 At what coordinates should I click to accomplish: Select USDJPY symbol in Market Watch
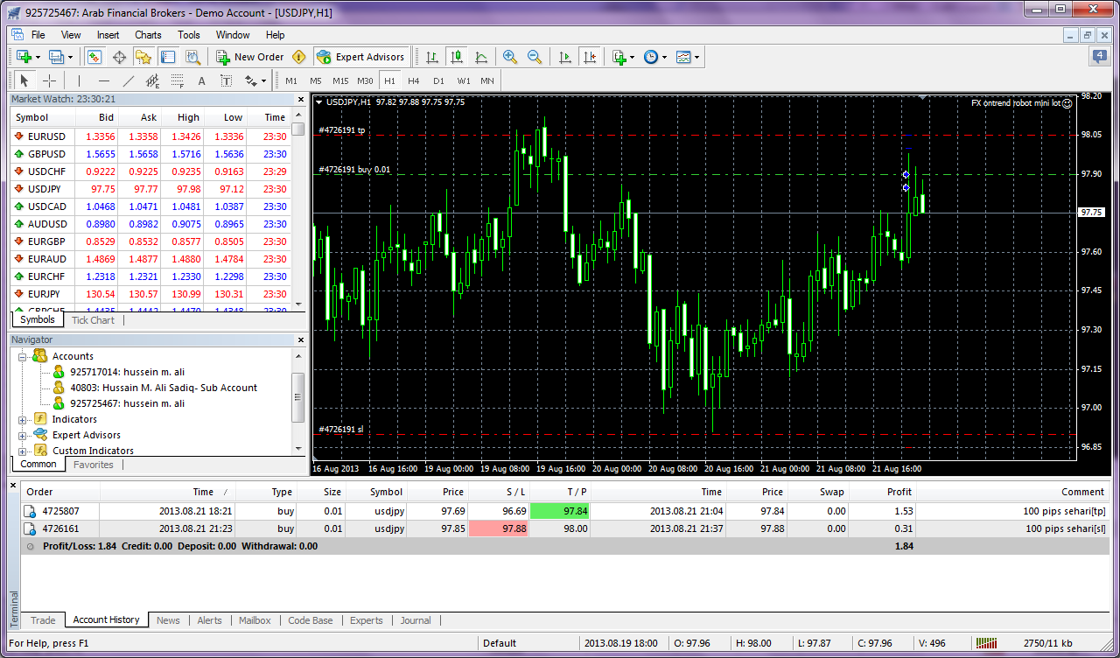pyautogui.click(x=46, y=189)
